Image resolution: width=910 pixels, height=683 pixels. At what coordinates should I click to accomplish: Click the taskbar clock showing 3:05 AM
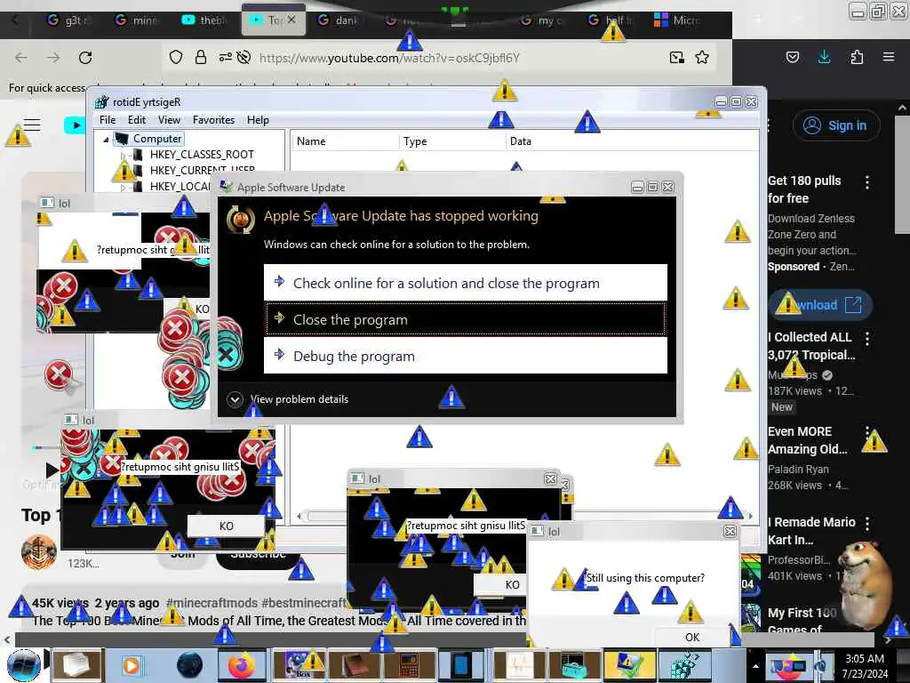pyautogui.click(x=866, y=666)
